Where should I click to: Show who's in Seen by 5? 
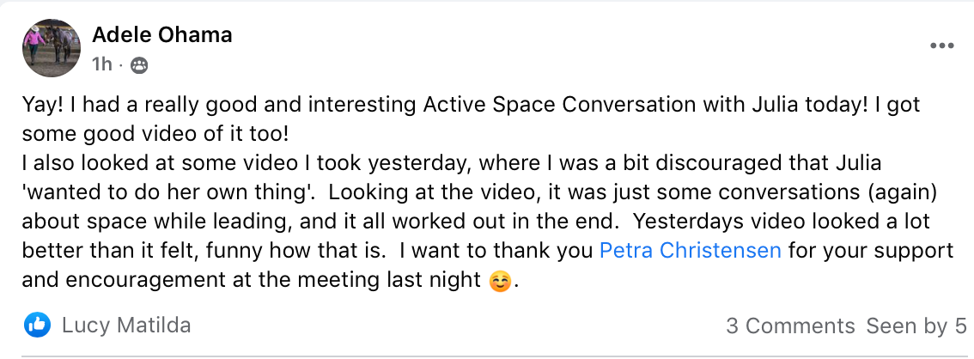916,326
